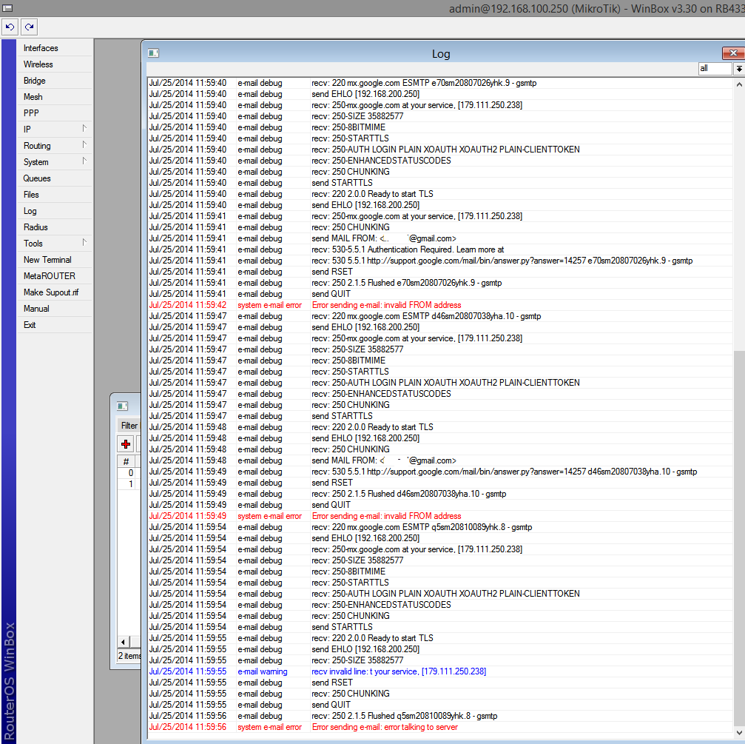Click the Redo arrow toolbar icon
Image resolution: width=745 pixels, height=744 pixels.
[x=30, y=27]
